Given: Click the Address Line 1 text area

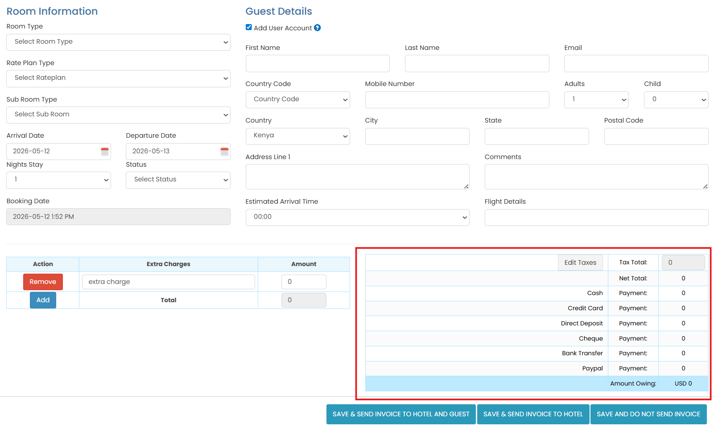Looking at the screenshot, I should 357,177.
